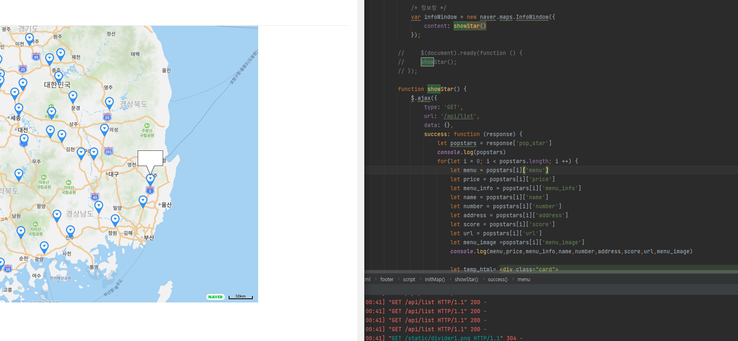Screen dimensions: 738x341
Task: Click the 'let price' line
Action: point(503,180)
